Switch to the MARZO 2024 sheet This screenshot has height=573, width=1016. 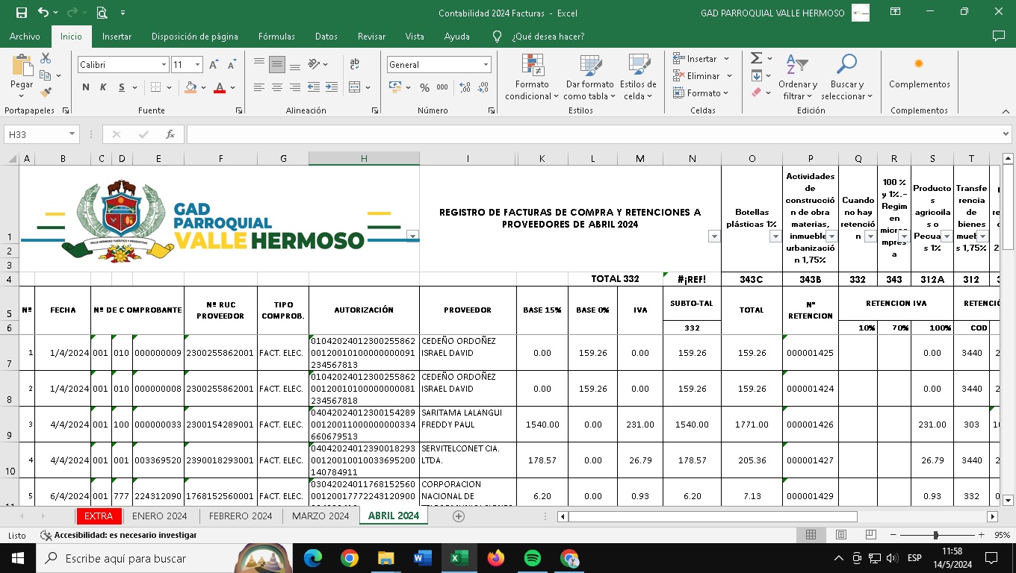[320, 516]
